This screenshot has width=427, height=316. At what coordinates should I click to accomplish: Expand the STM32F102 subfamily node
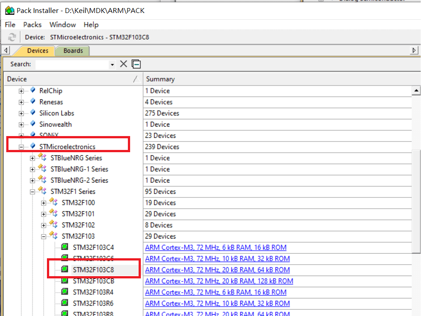tap(43, 225)
